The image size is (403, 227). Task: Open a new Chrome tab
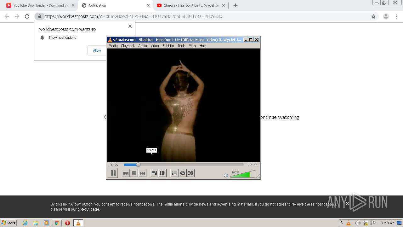[x=236, y=5]
